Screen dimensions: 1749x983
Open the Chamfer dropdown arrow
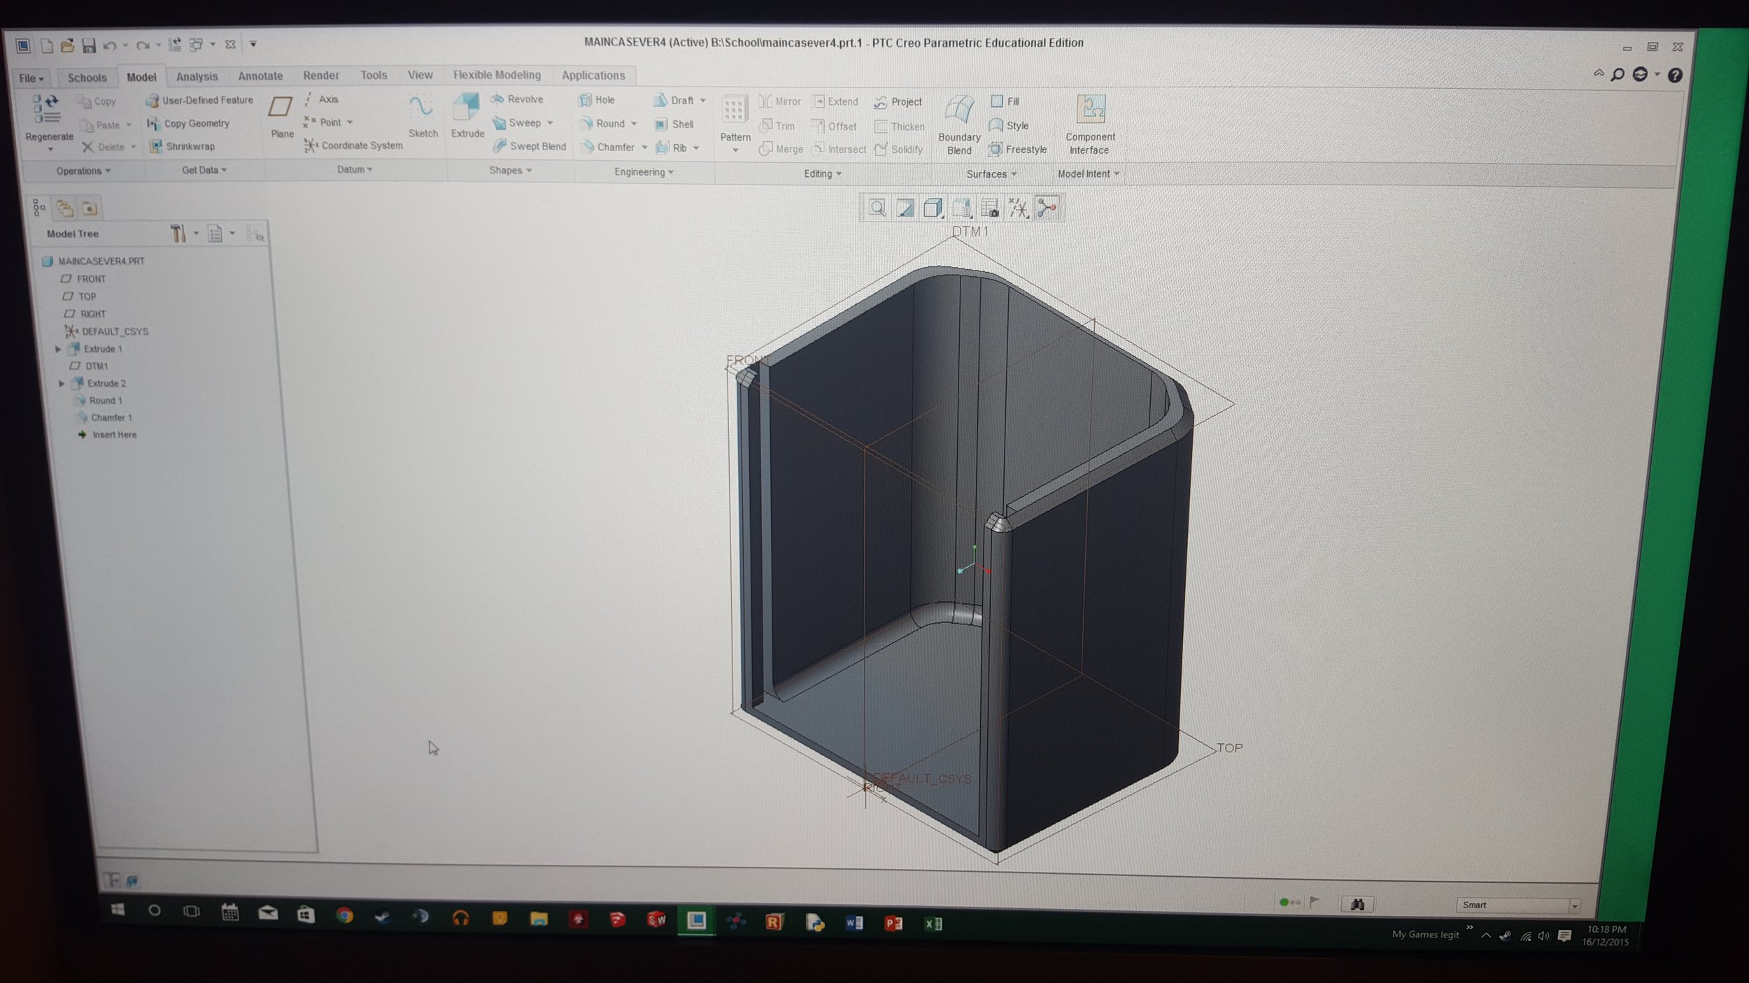(645, 148)
